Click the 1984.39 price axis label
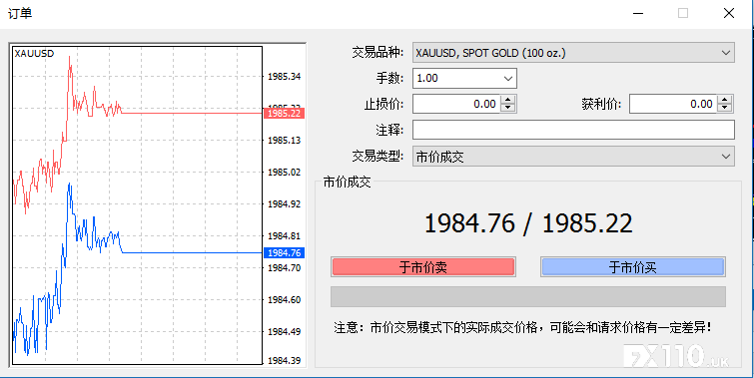 click(x=284, y=360)
